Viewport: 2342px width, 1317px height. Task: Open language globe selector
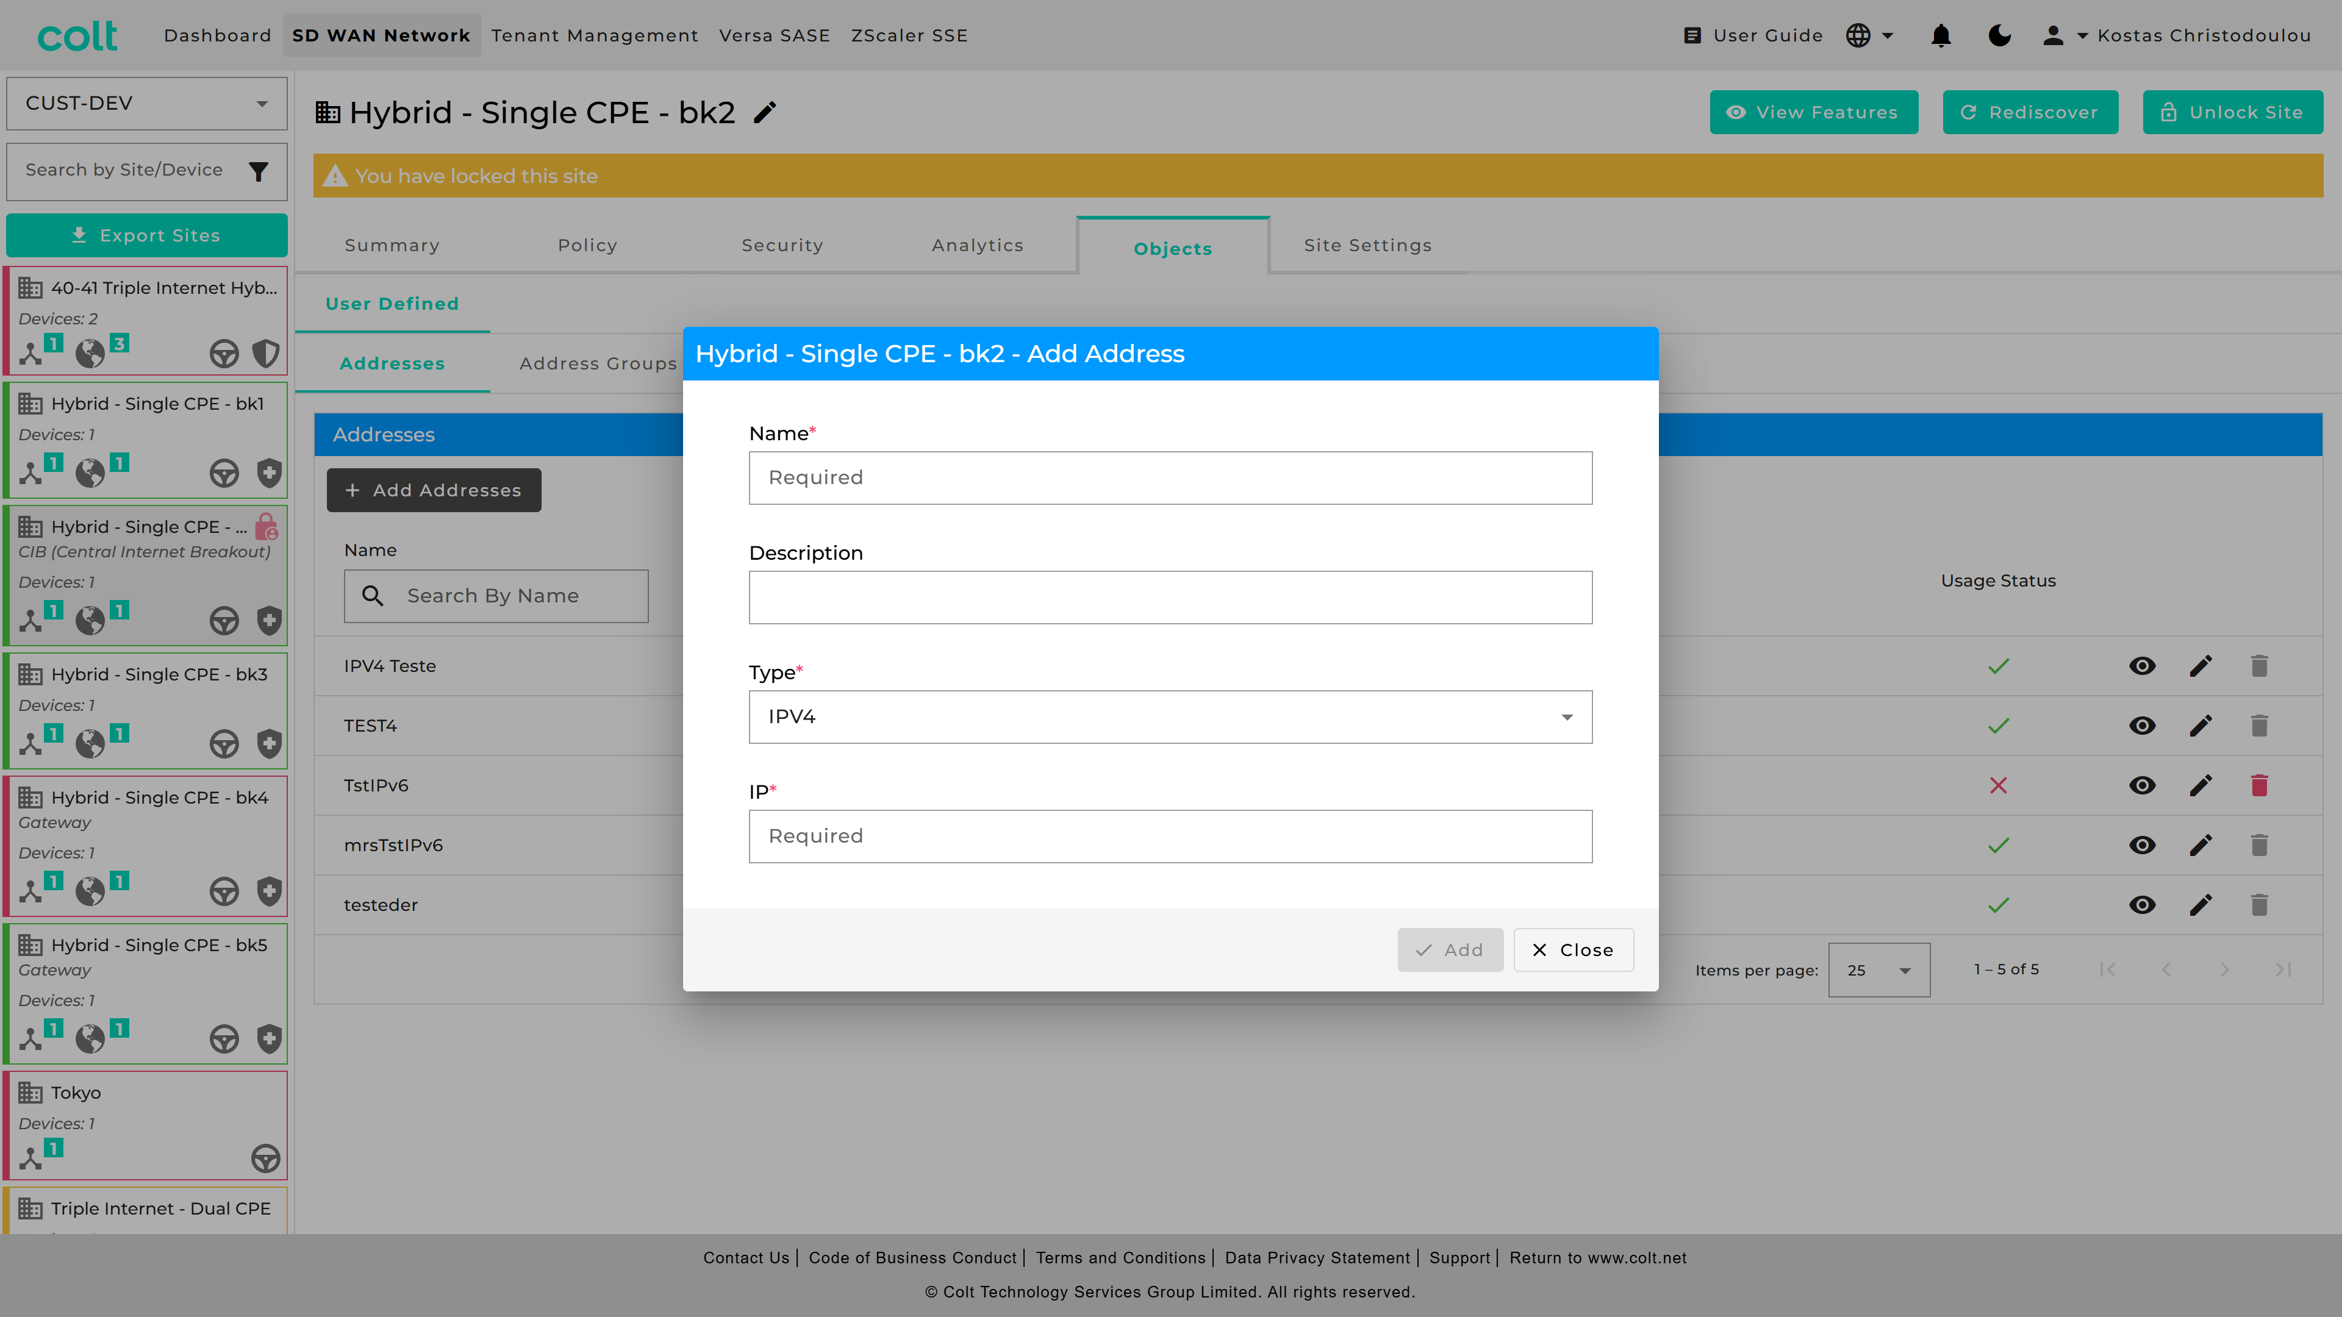click(1869, 35)
